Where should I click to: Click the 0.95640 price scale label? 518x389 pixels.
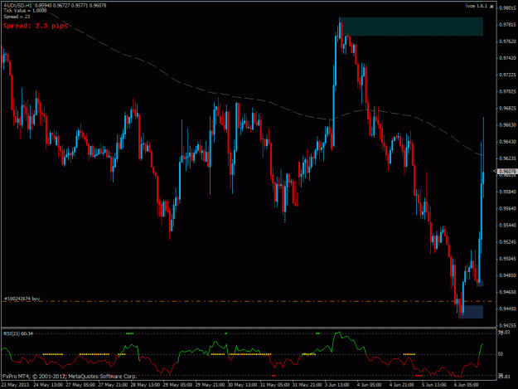pos(508,208)
